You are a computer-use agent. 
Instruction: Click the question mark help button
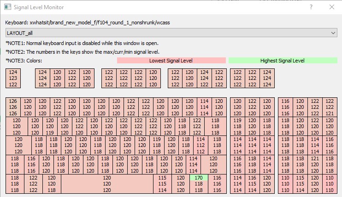click(311, 7)
